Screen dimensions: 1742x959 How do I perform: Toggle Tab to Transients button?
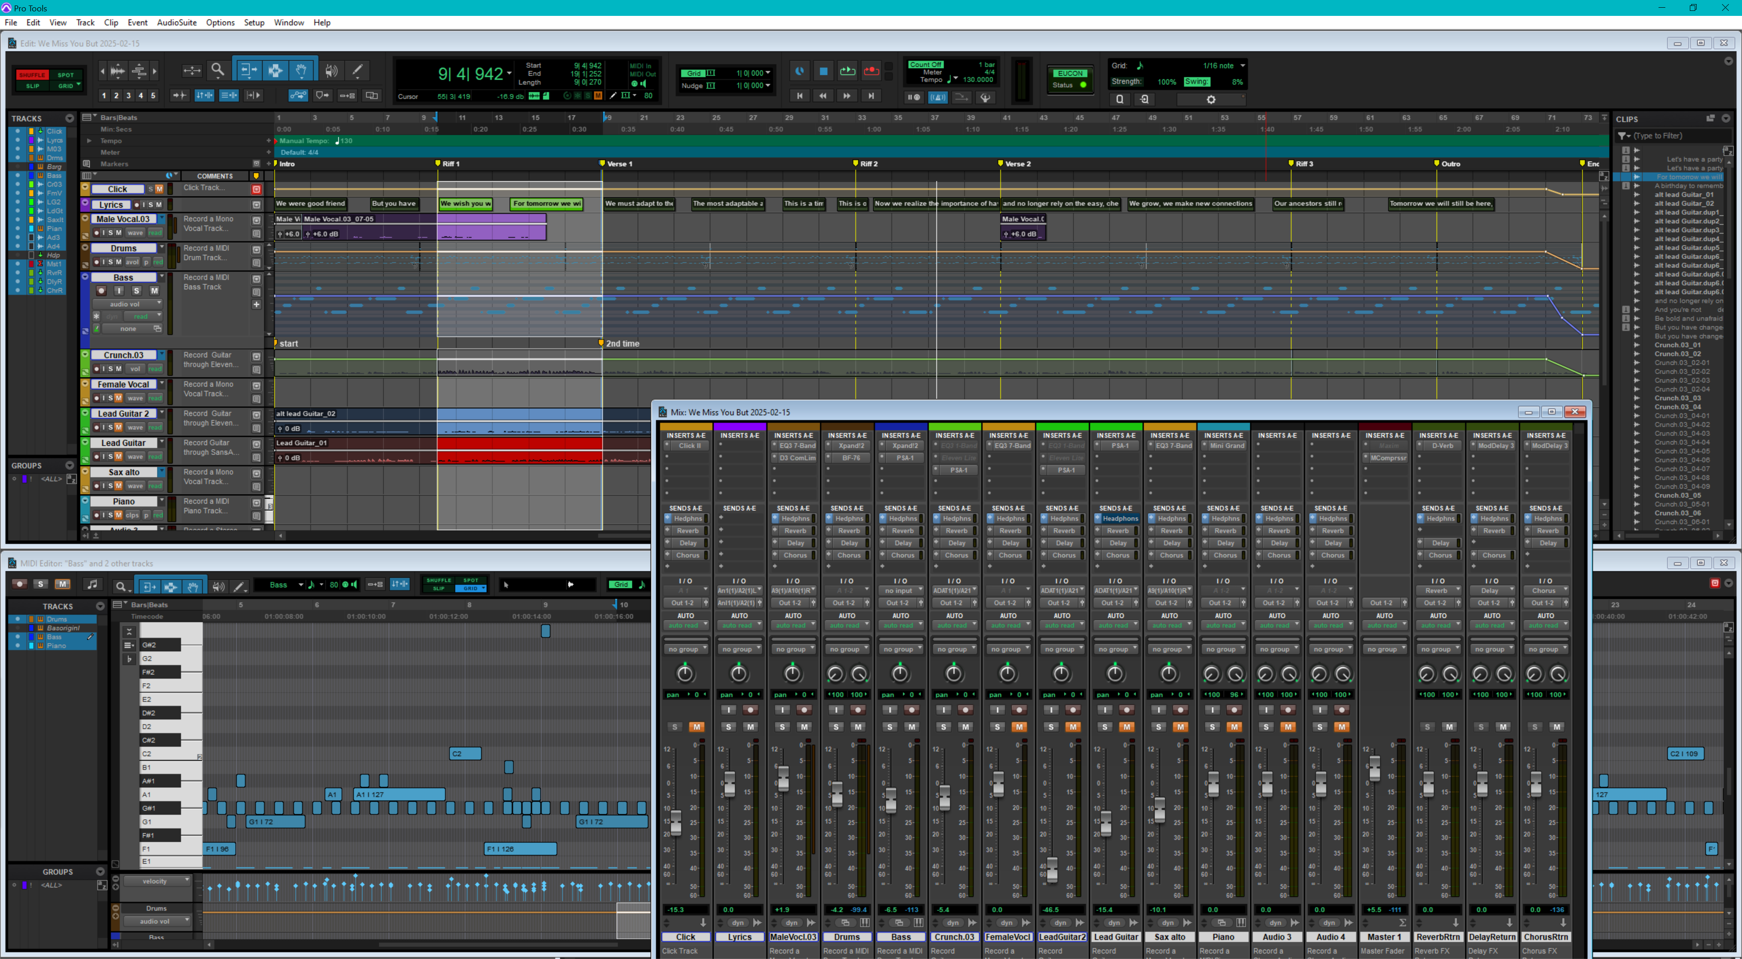pos(179,95)
